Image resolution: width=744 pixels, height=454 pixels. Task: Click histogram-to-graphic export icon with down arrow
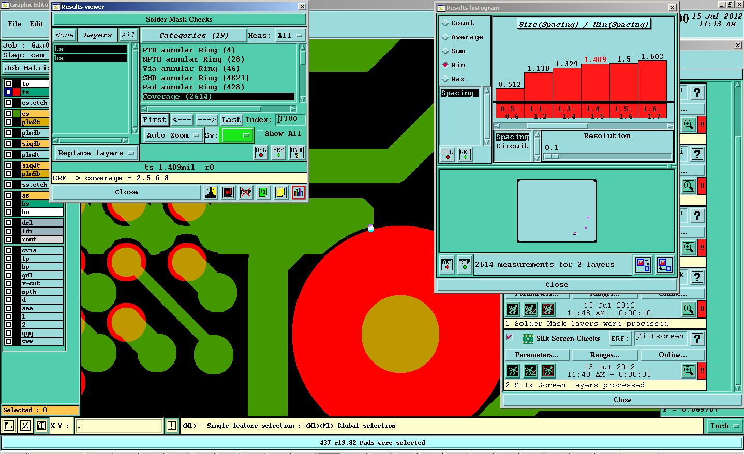pos(643,265)
